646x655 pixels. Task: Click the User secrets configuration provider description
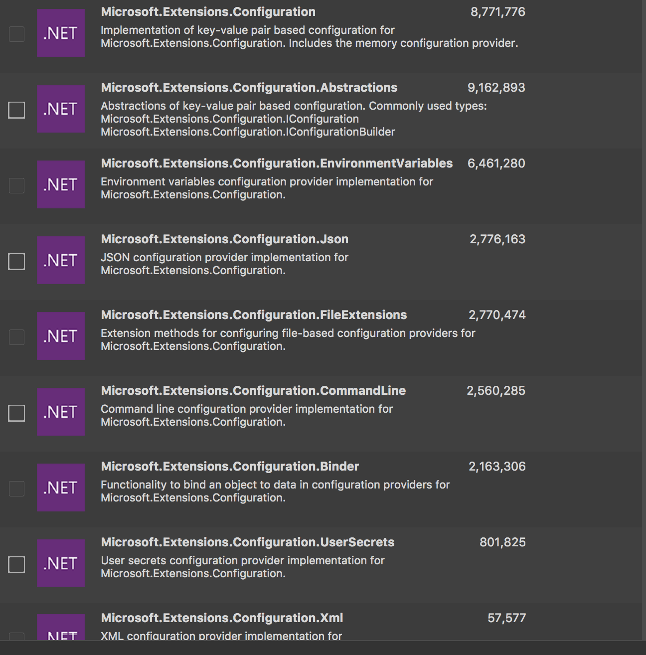point(243,567)
